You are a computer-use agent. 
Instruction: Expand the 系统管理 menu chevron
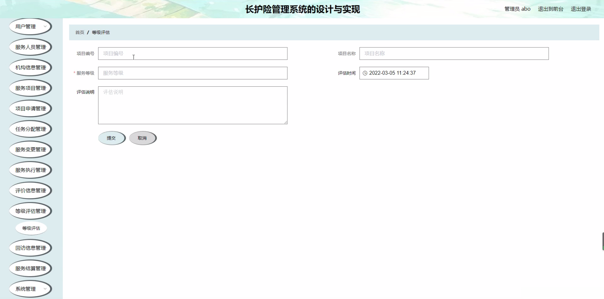[45, 289]
